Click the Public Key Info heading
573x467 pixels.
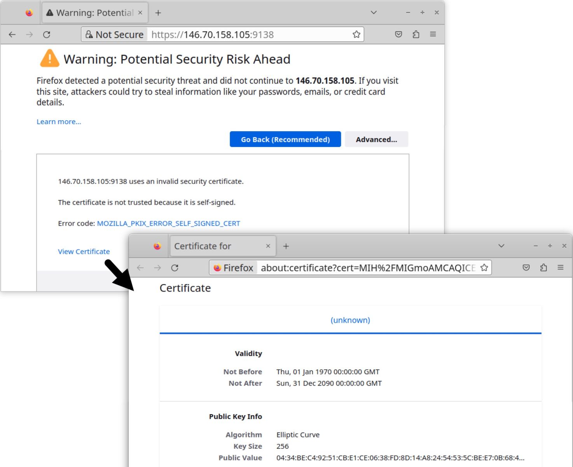[x=236, y=416]
